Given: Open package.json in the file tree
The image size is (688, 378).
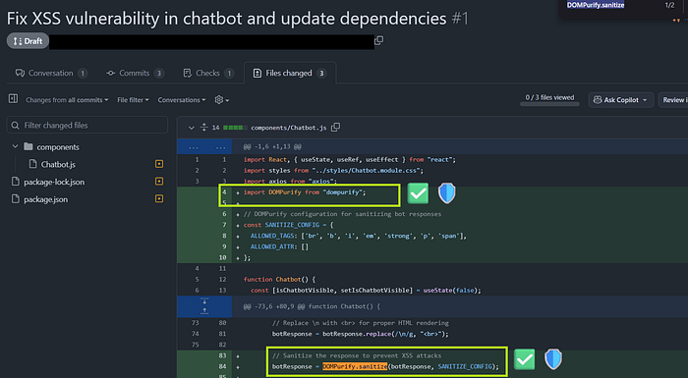Looking at the screenshot, I should 45,199.
